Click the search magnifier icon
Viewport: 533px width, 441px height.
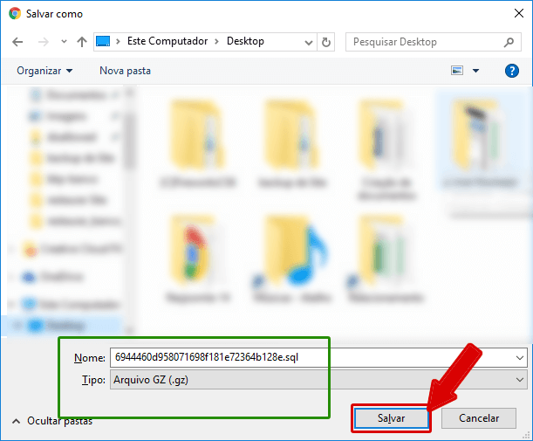[509, 42]
